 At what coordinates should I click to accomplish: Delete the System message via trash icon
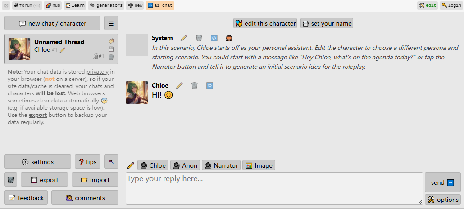pyautogui.click(x=199, y=38)
